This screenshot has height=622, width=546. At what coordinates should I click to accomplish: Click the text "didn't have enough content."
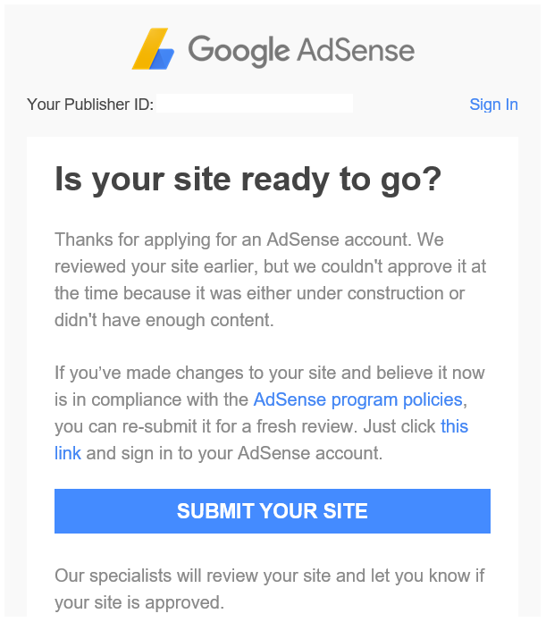tap(164, 320)
